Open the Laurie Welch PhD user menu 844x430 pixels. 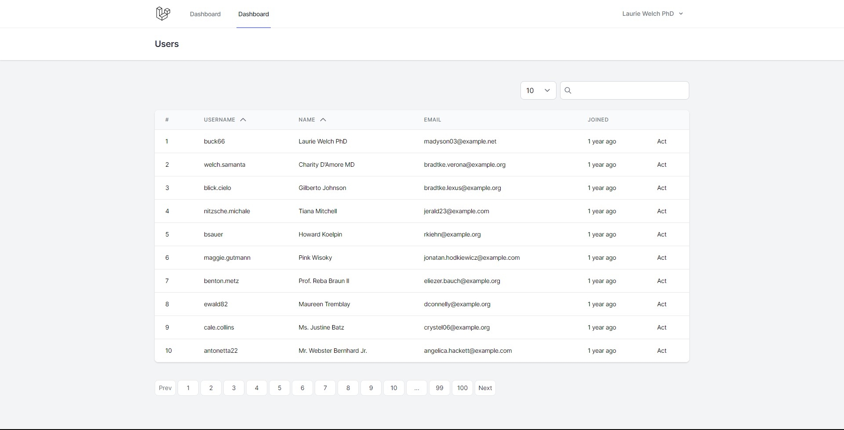652,14
